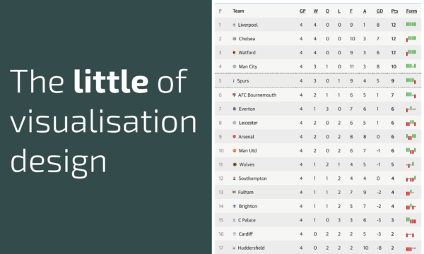Click the Wolves club crest icon
Image resolution: width=424 pixels, height=254 pixels.
pyautogui.click(x=235, y=164)
